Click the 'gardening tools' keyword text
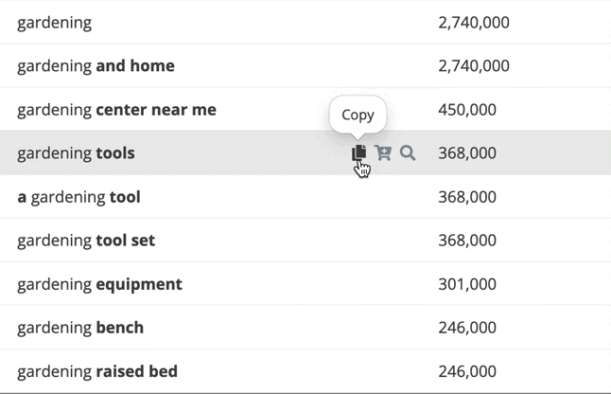This screenshot has height=394, width=611. 76,153
